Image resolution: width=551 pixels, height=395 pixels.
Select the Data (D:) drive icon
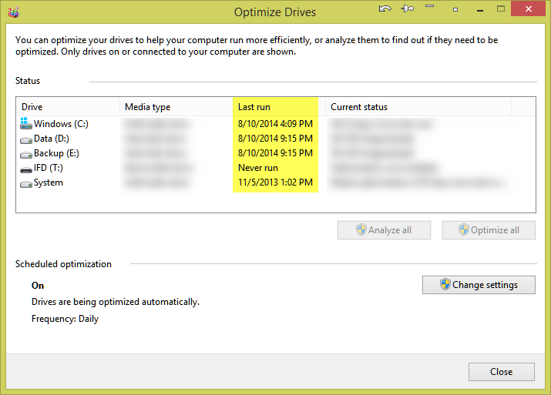(26, 139)
